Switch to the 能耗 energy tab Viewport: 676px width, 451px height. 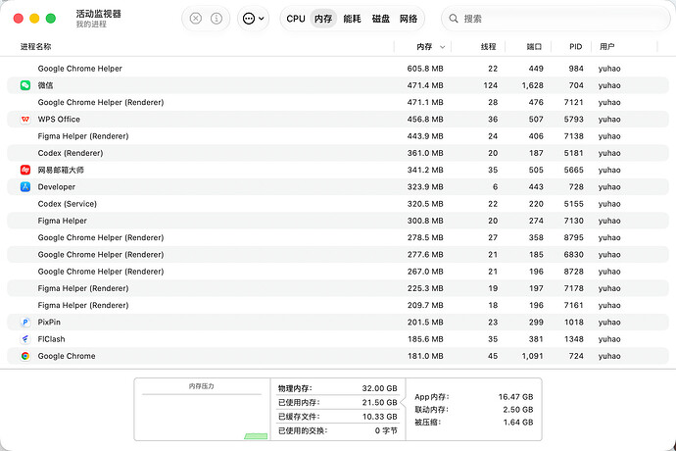(352, 19)
